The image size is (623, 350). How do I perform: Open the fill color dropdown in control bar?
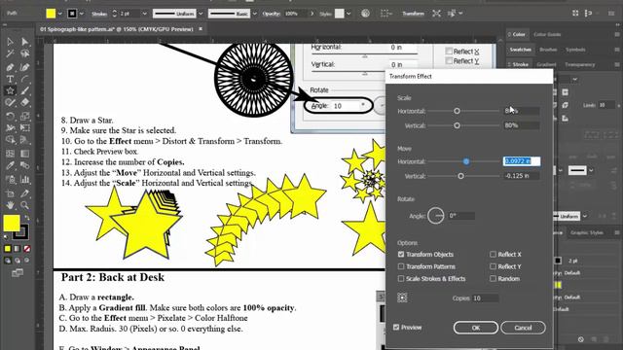60,14
